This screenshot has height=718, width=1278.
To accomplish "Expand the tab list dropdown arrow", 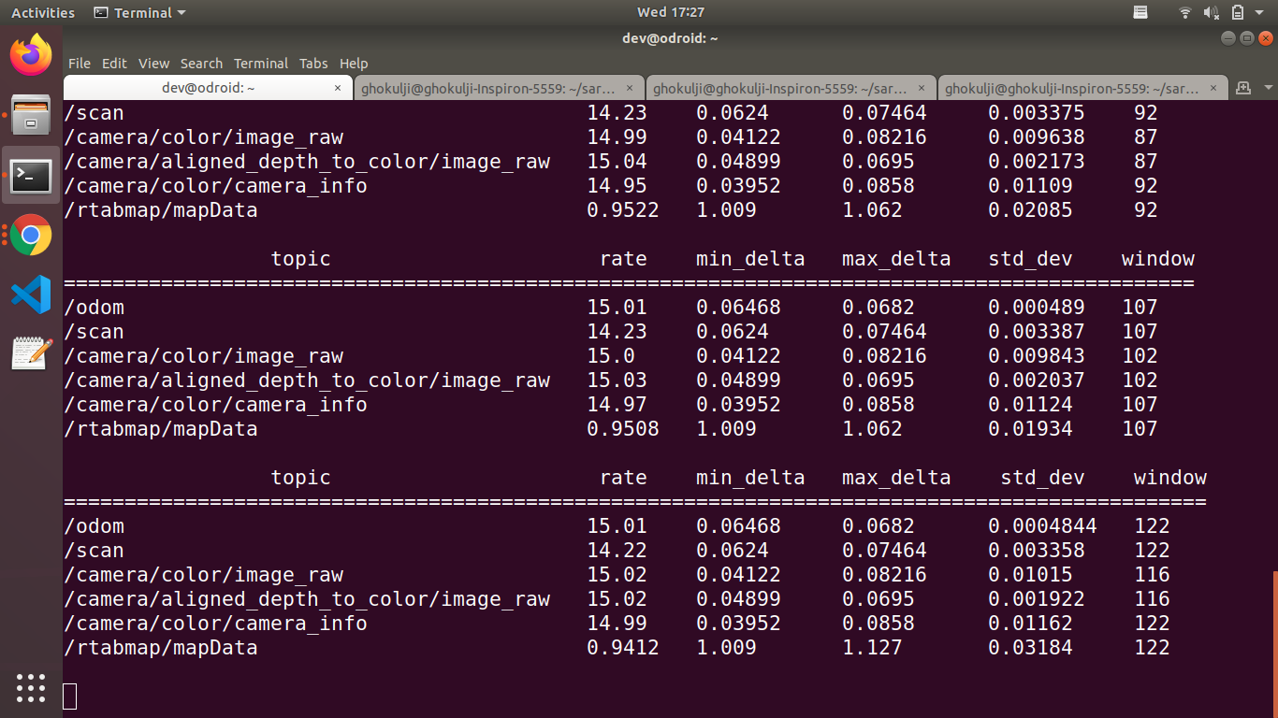I will 1268,88.
